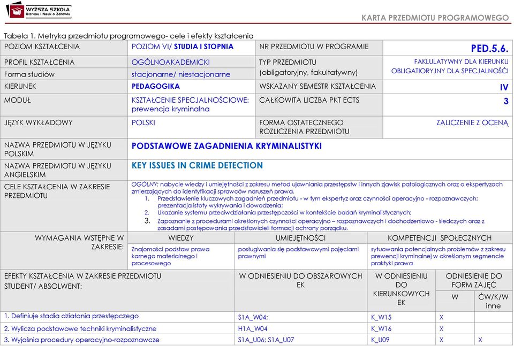Click 'ODNIESIENIE DO FORM ZAJĘĆ' header
Image resolution: width=514 pixels, height=346 pixels.
tap(474, 281)
